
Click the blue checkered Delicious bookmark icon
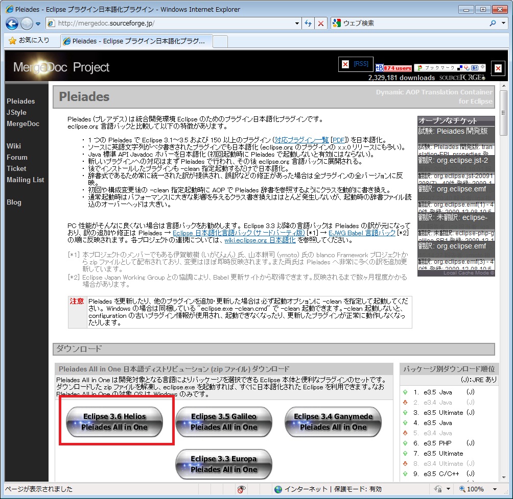pos(460,68)
